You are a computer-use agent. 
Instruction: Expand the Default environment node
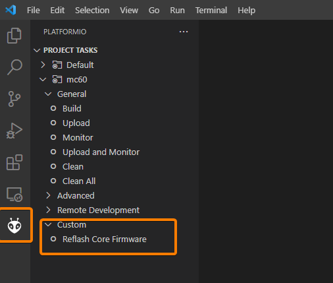pos(43,65)
